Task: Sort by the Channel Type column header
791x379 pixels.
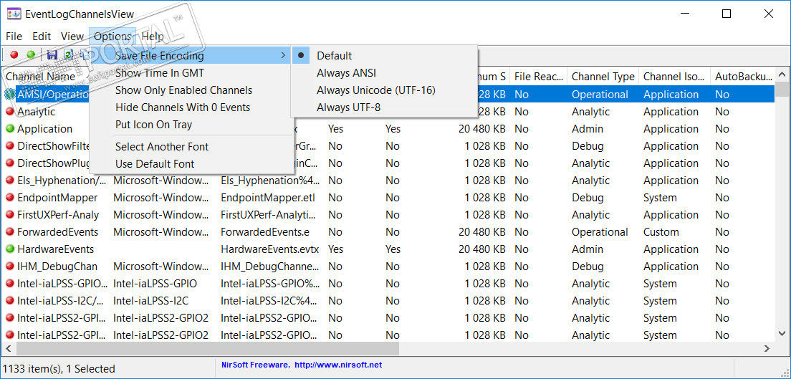Action: point(603,77)
